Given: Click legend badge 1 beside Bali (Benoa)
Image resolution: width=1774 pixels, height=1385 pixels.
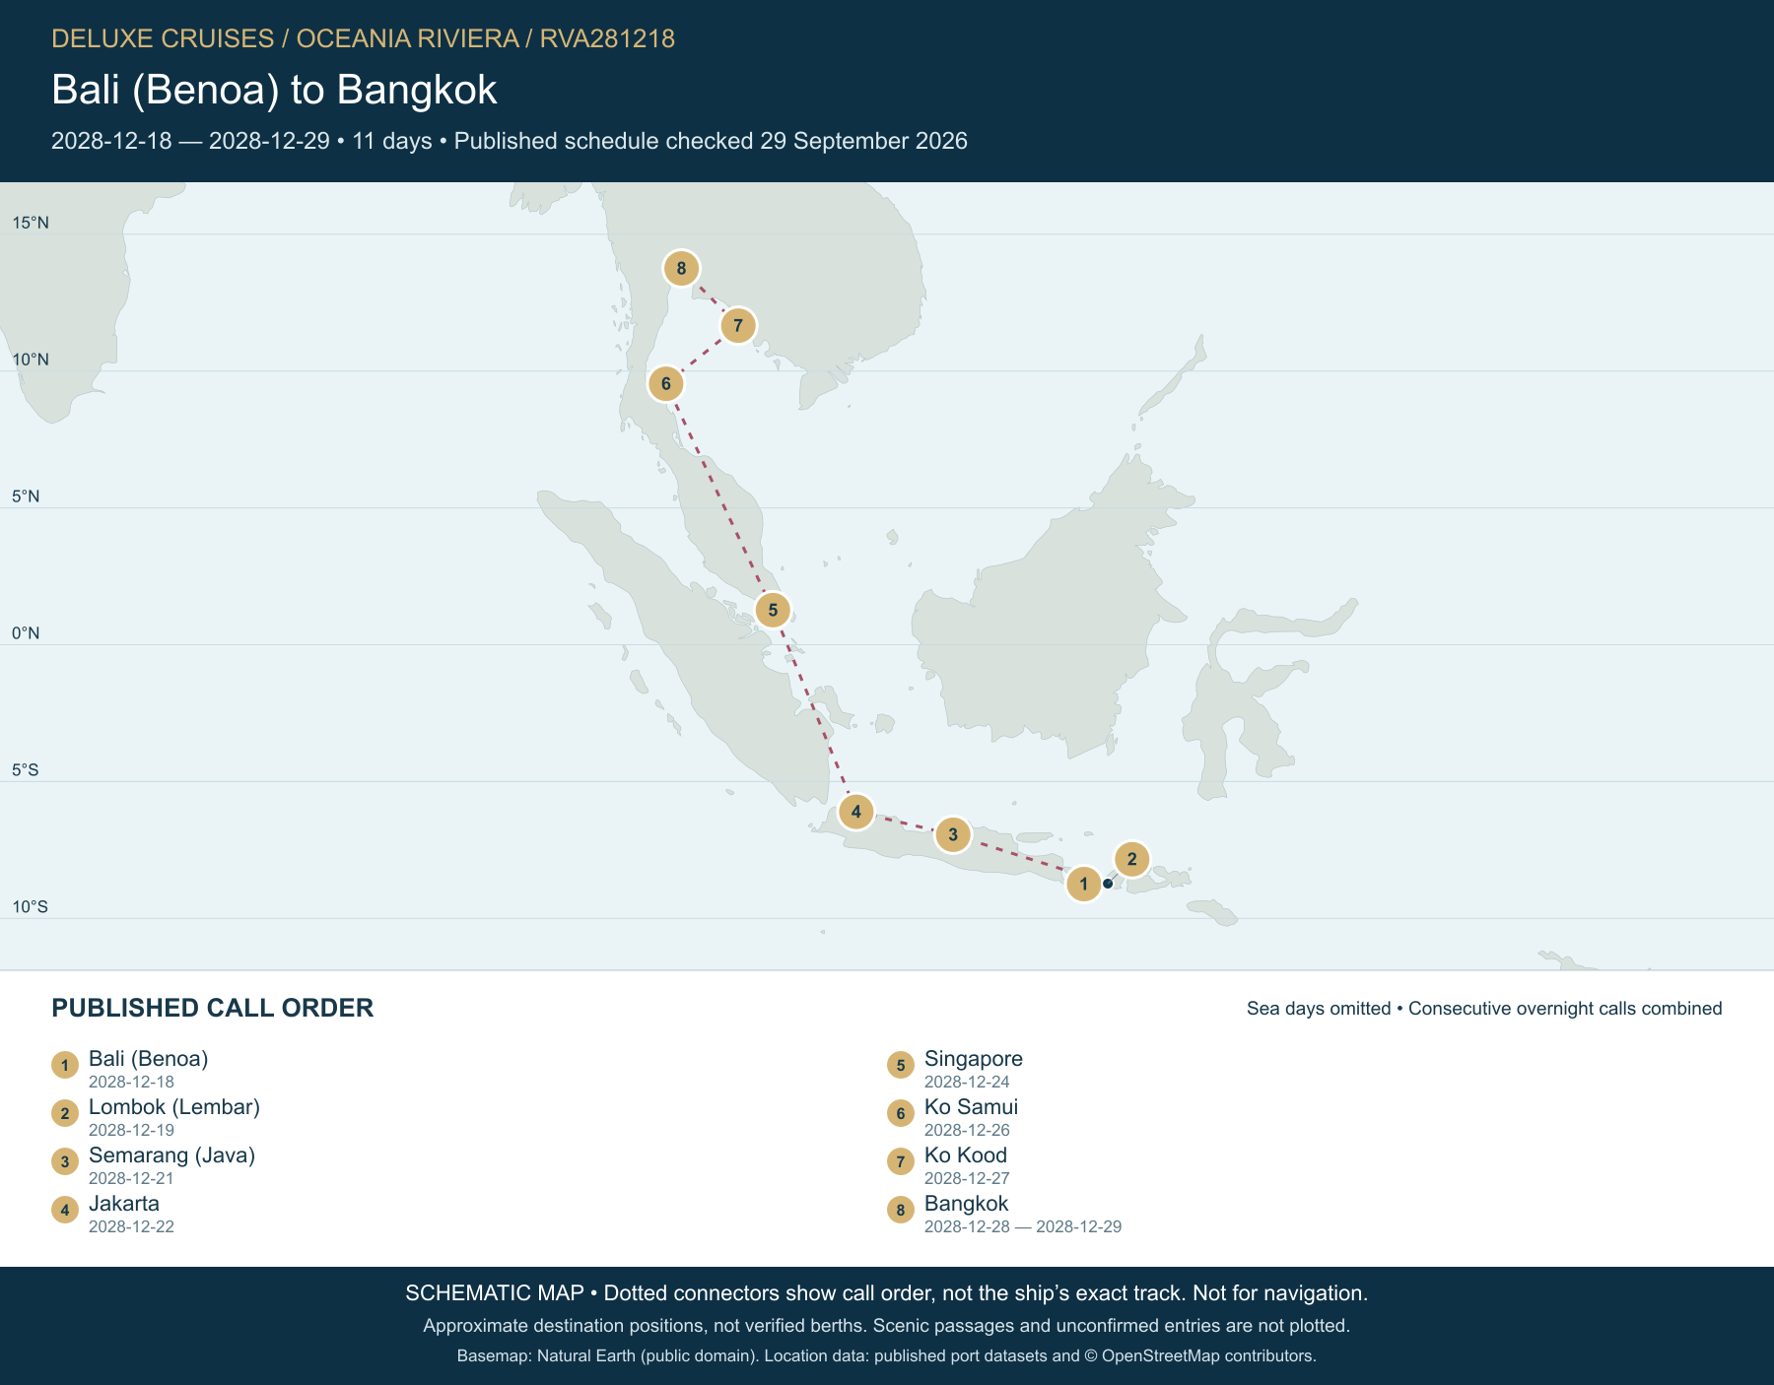Looking at the screenshot, I should (x=65, y=1065).
